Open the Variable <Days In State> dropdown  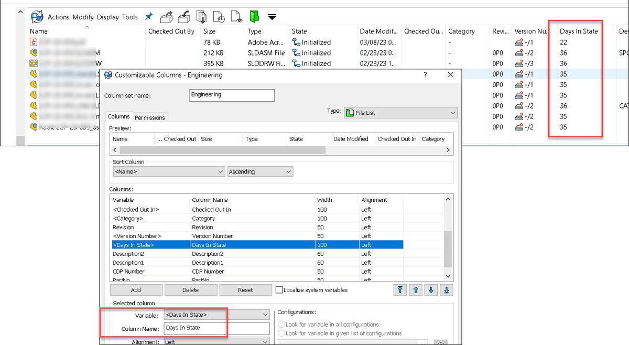[x=217, y=315]
